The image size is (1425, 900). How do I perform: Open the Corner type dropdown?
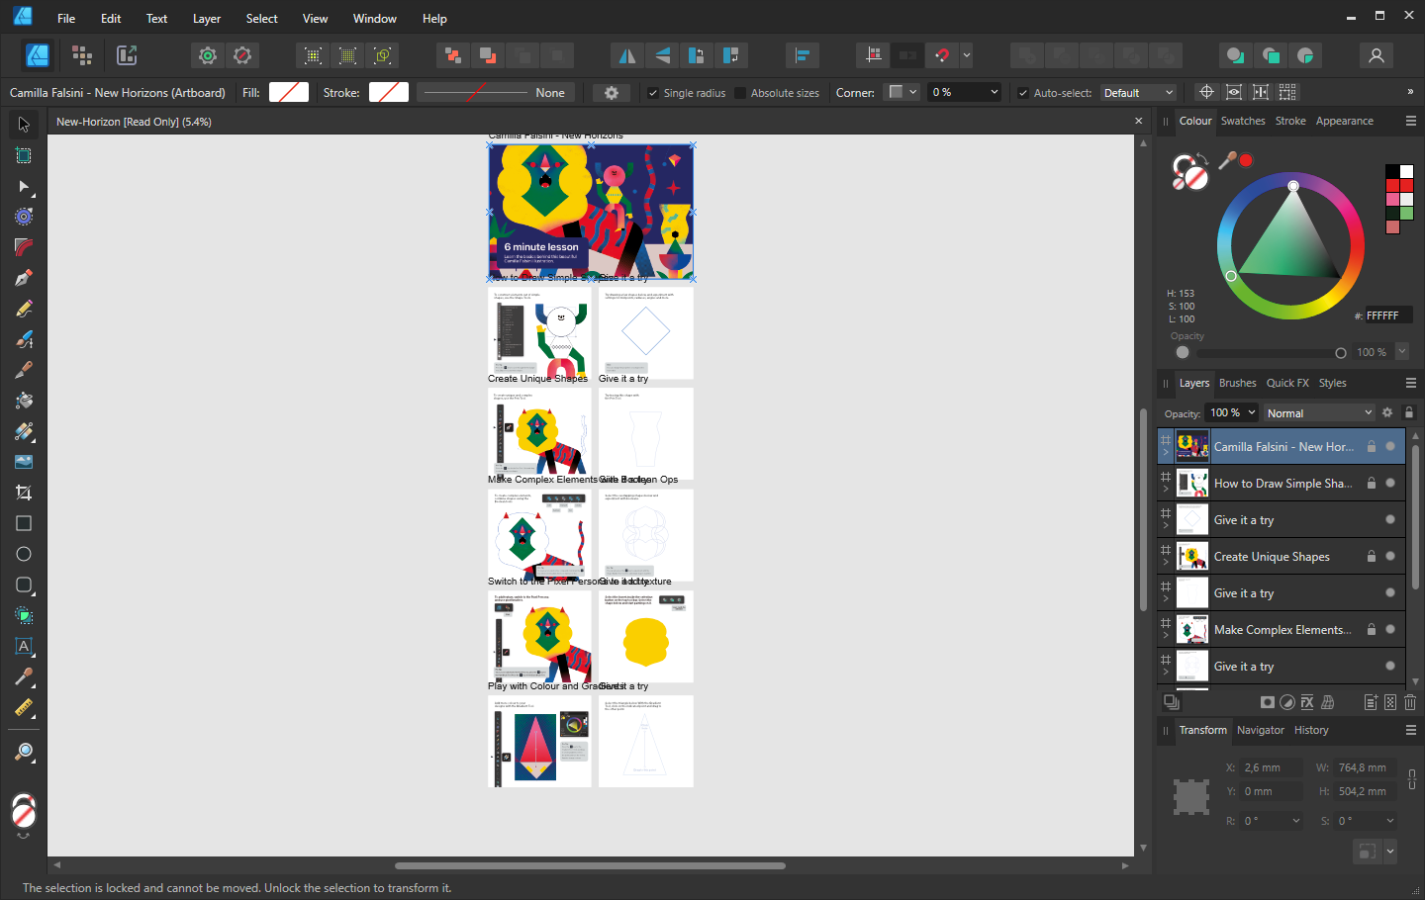903,92
